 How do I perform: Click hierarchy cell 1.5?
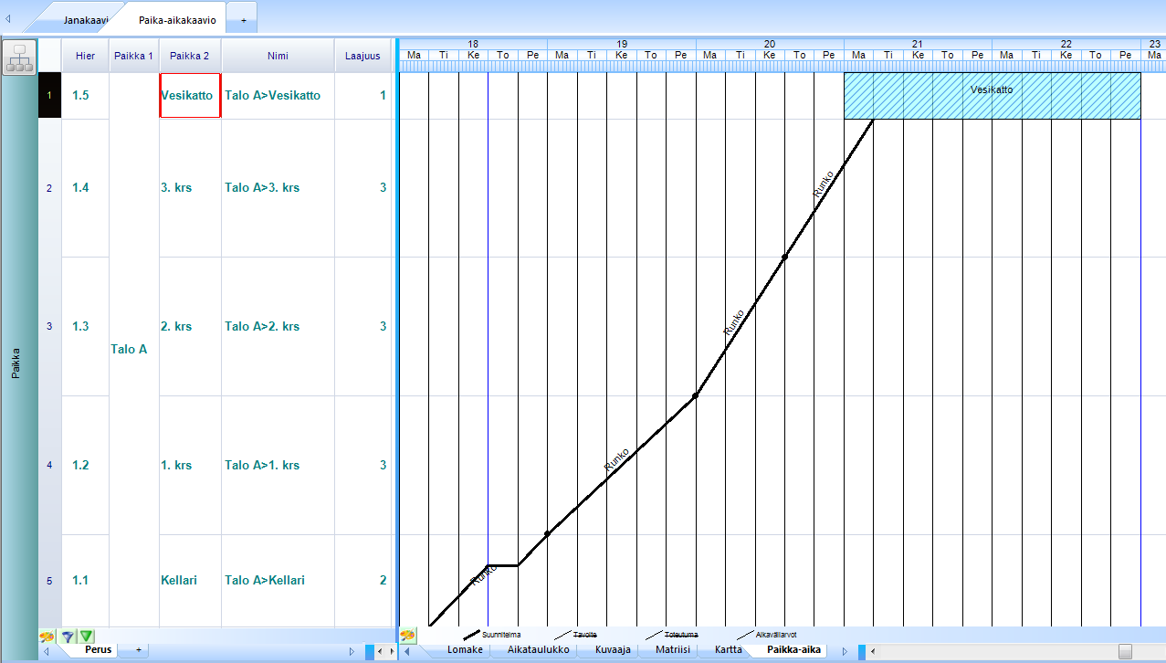86,95
